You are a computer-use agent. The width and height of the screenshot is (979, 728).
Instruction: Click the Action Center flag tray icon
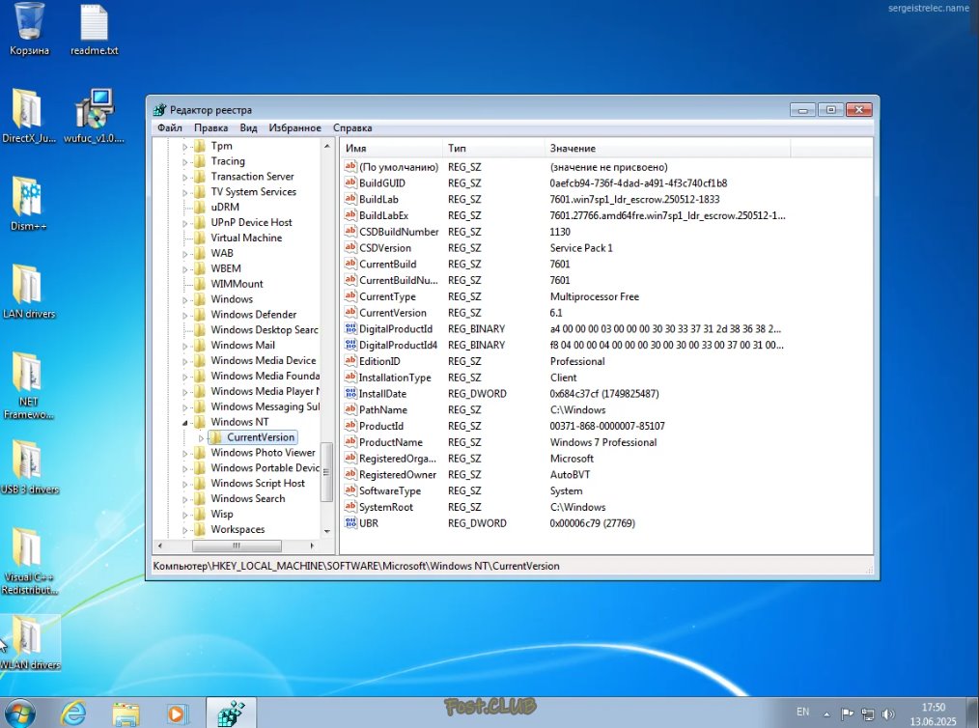[x=847, y=714]
